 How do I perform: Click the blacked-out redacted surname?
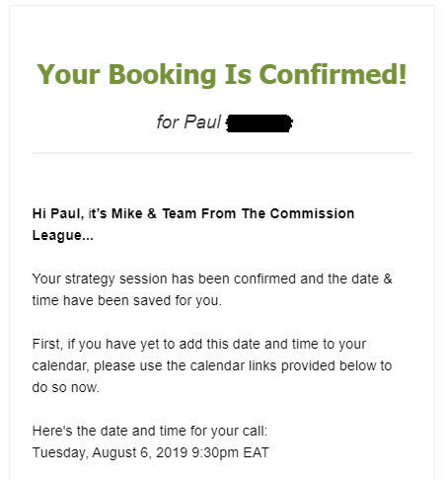point(260,123)
